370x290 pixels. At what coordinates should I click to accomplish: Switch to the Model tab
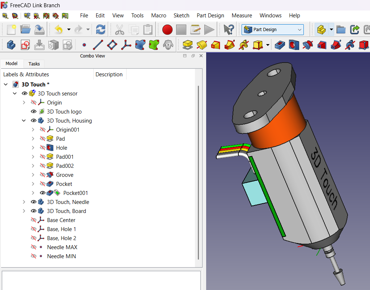click(x=12, y=64)
